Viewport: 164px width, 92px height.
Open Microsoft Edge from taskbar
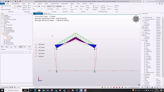click(x=35, y=90)
